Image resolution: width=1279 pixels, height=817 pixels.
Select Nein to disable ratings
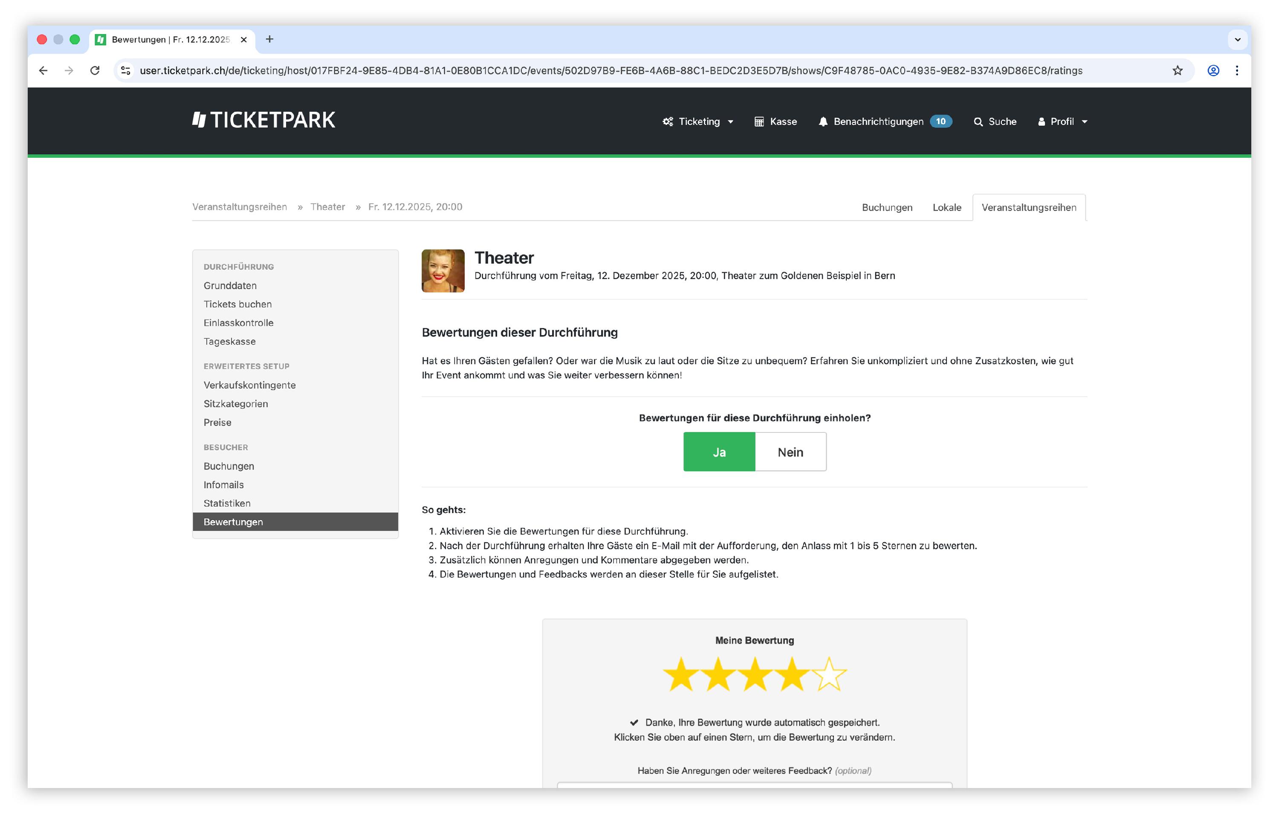[x=790, y=452]
